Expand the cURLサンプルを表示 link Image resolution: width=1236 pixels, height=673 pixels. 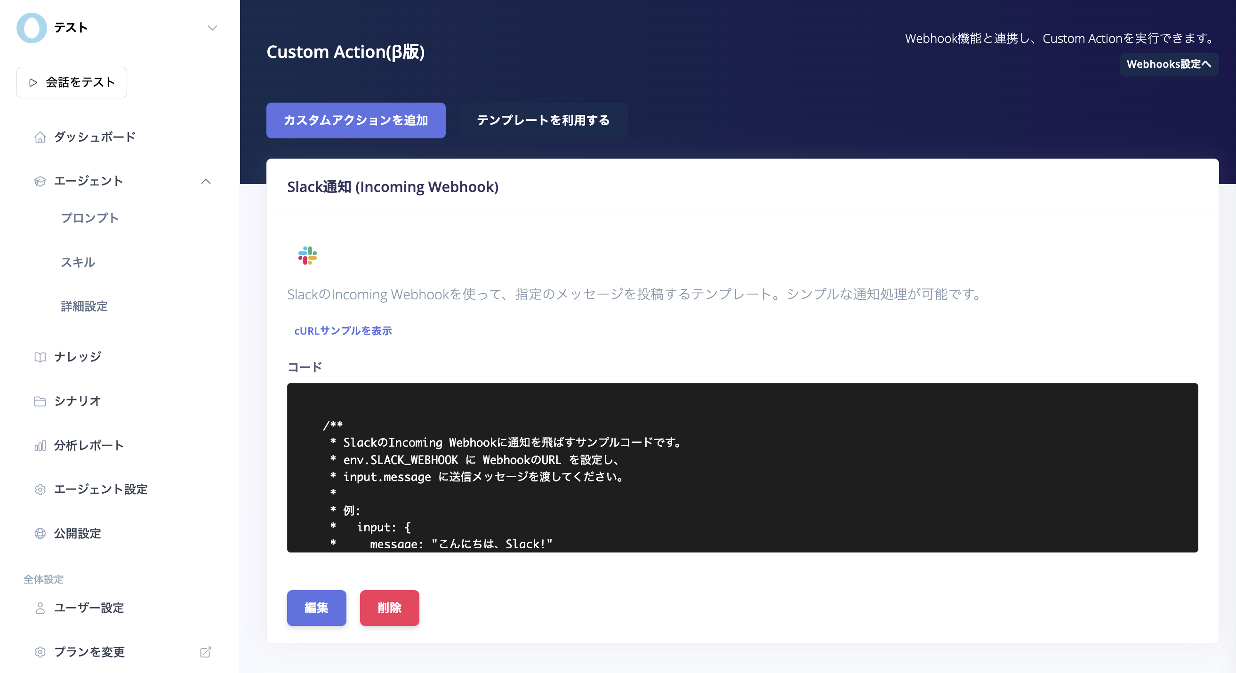[343, 330]
